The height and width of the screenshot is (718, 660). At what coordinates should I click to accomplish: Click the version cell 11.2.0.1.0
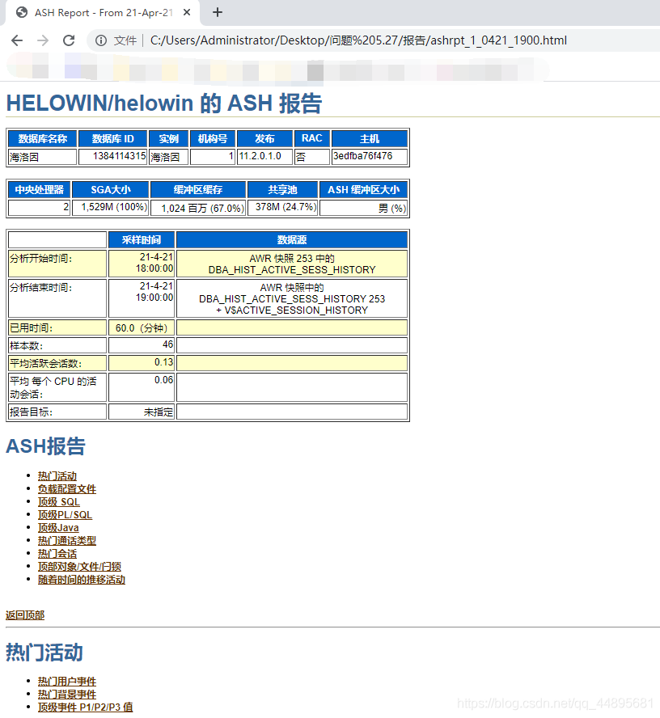264,157
